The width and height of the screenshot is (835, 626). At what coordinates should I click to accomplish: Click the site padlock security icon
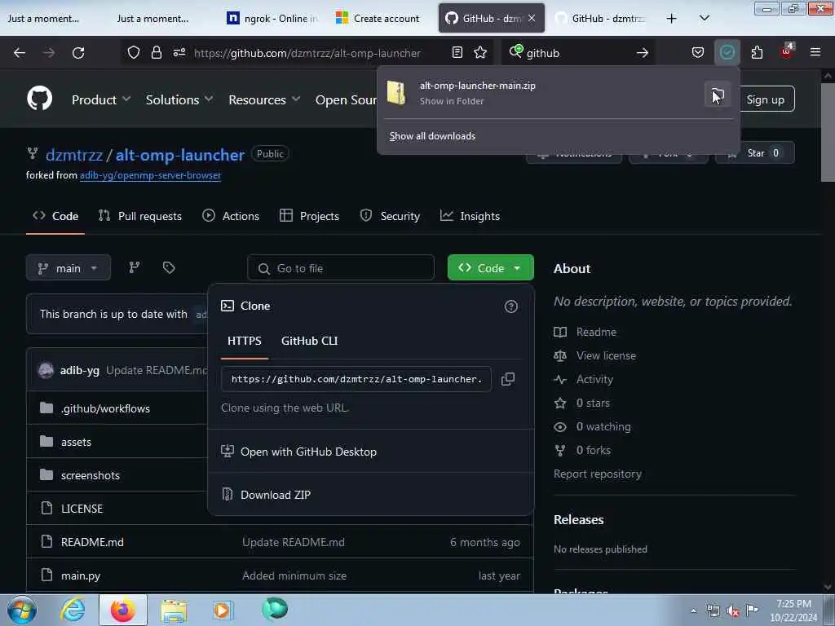[x=156, y=52]
